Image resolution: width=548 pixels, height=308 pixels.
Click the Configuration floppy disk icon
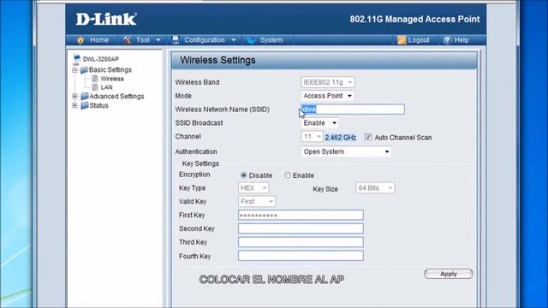176,40
